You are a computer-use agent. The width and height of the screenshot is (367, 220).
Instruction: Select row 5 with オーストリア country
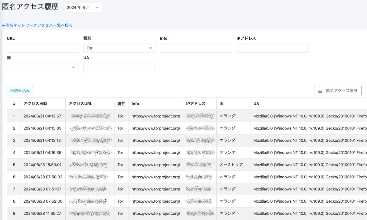231,165
